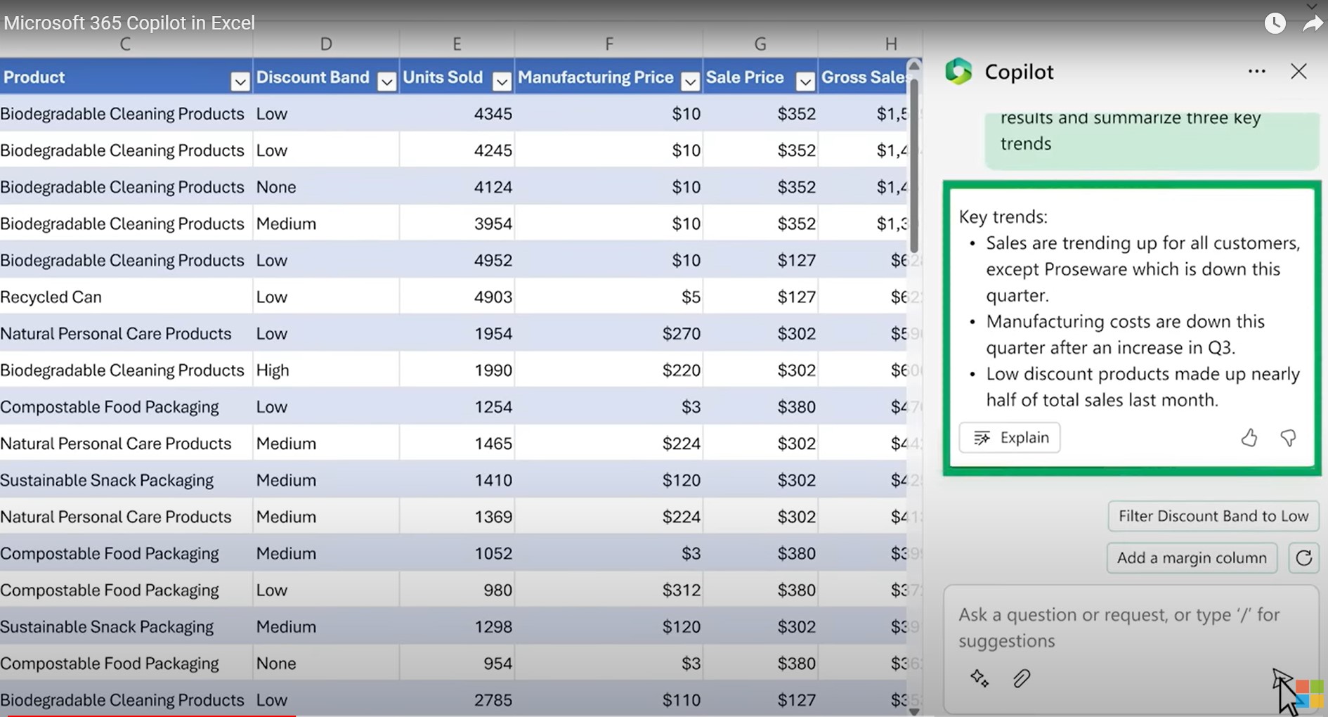Give thumbs down to Copilot response
The width and height of the screenshot is (1328, 717).
pyautogui.click(x=1288, y=438)
